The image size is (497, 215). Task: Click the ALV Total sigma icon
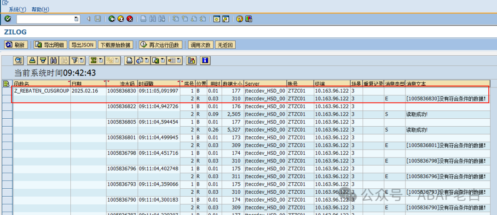pos(93,60)
